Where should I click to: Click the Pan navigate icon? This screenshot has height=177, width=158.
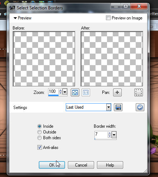click(x=117, y=92)
